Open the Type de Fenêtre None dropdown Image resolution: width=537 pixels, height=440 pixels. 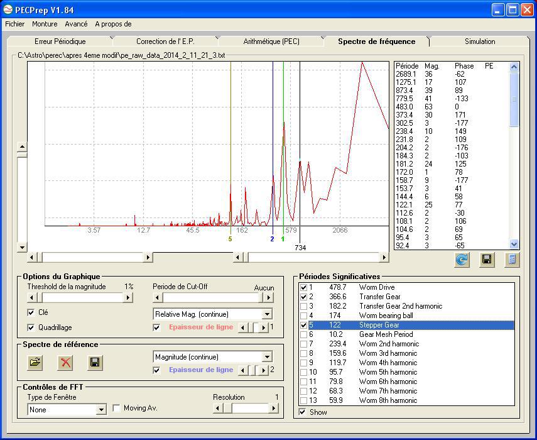pos(101,409)
